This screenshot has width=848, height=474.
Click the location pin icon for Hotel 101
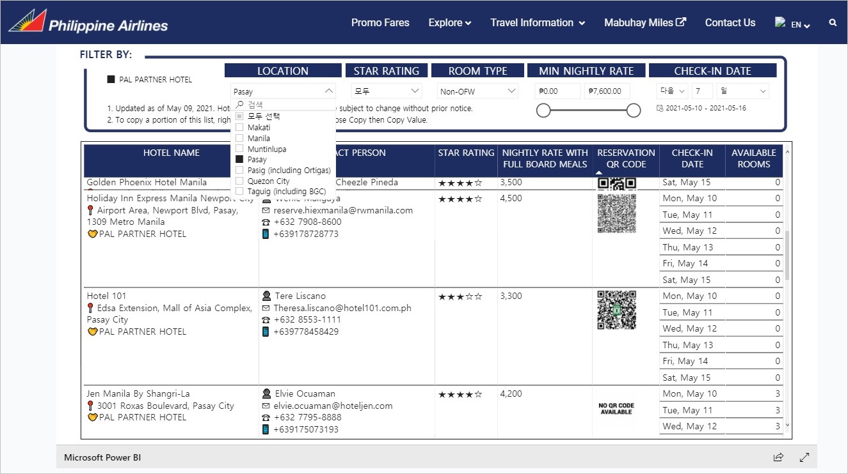click(x=91, y=308)
